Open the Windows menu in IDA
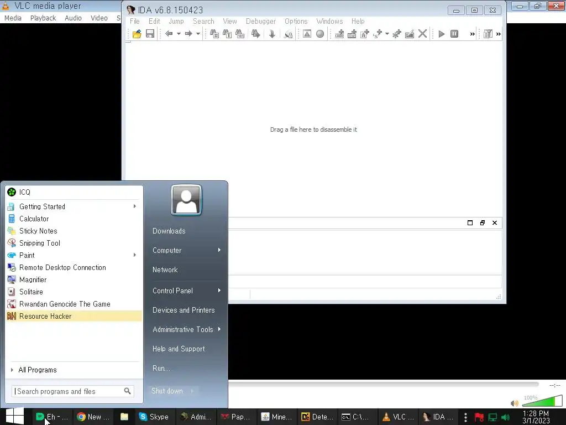This screenshot has height=425, width=566. (x=329, y=22)
